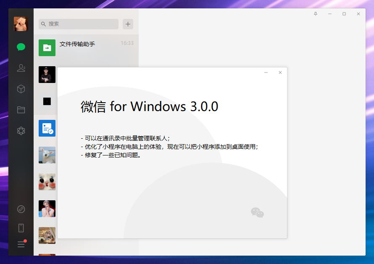Open chat with small black square avatar
The height and width of the screenshot is (264, 374).
[47, 101]
